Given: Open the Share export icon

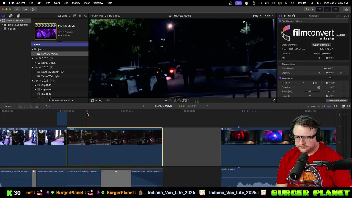Looking at the screenshot, I should (346, 9).
